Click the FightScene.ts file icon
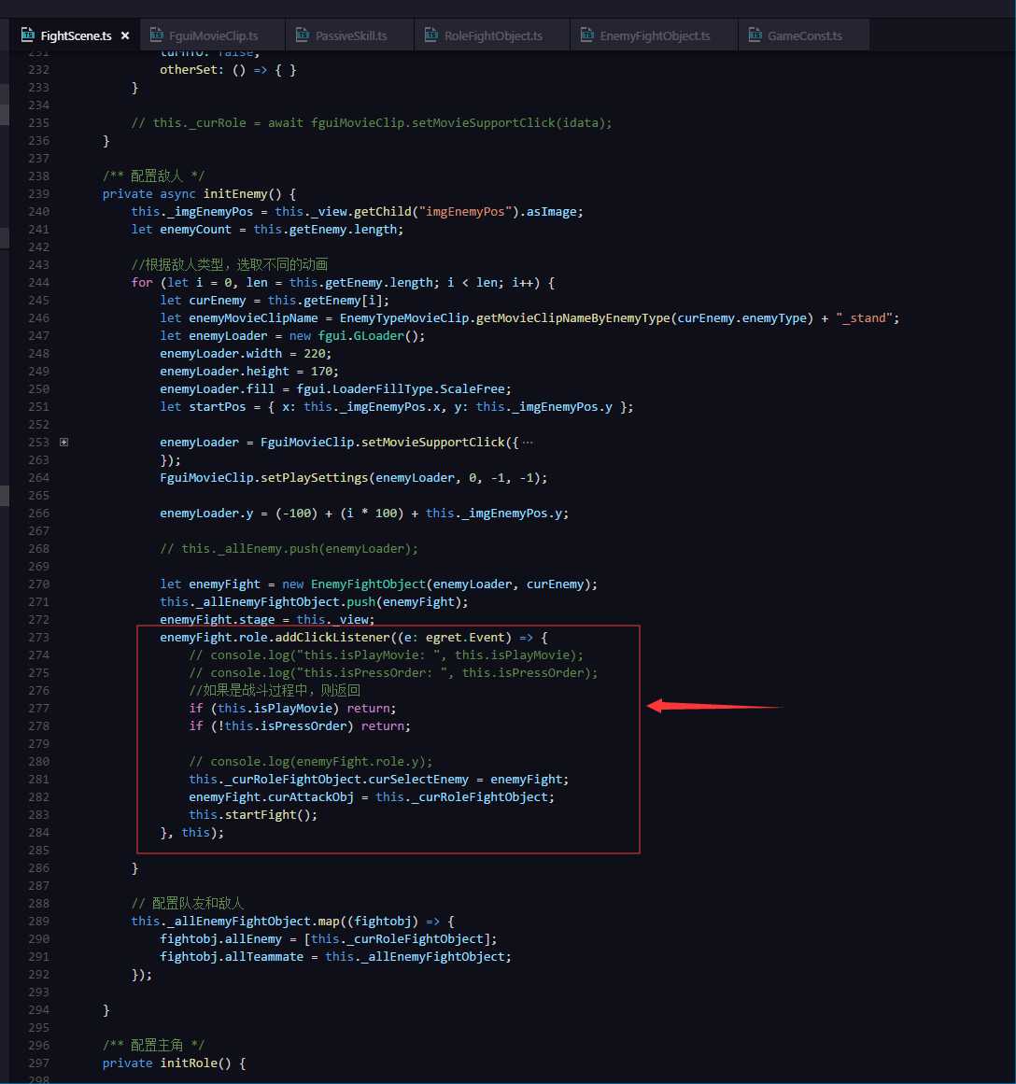This screenshot has width=1016, height=1084. coord(28,35)
